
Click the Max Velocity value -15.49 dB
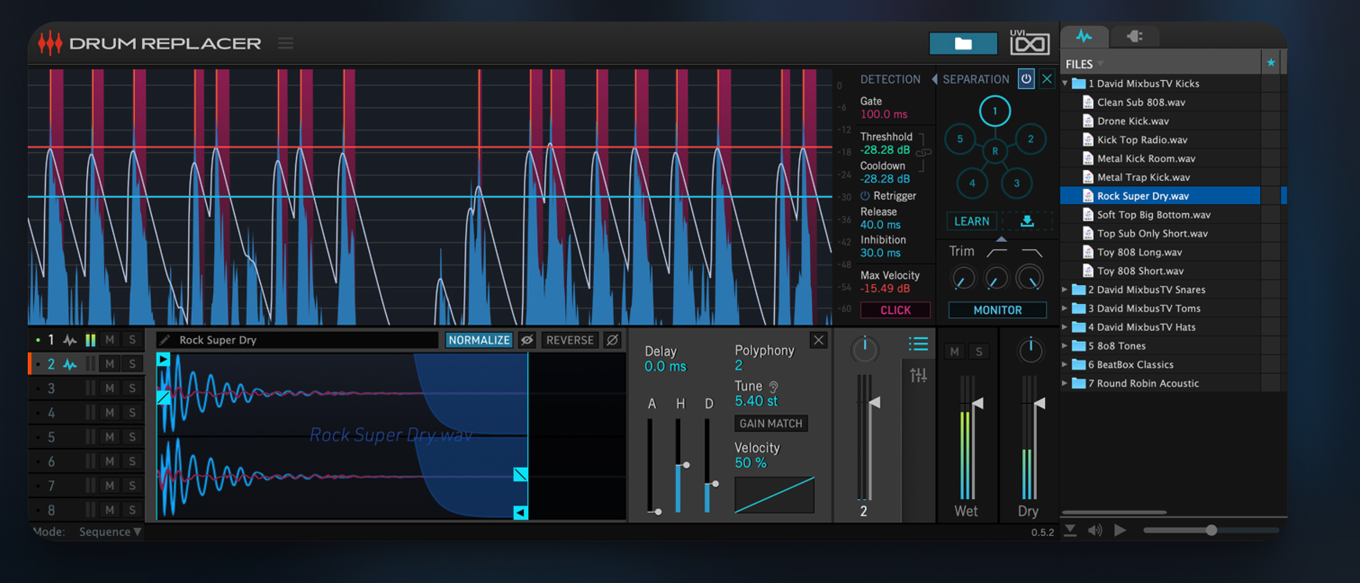point(885,288)
